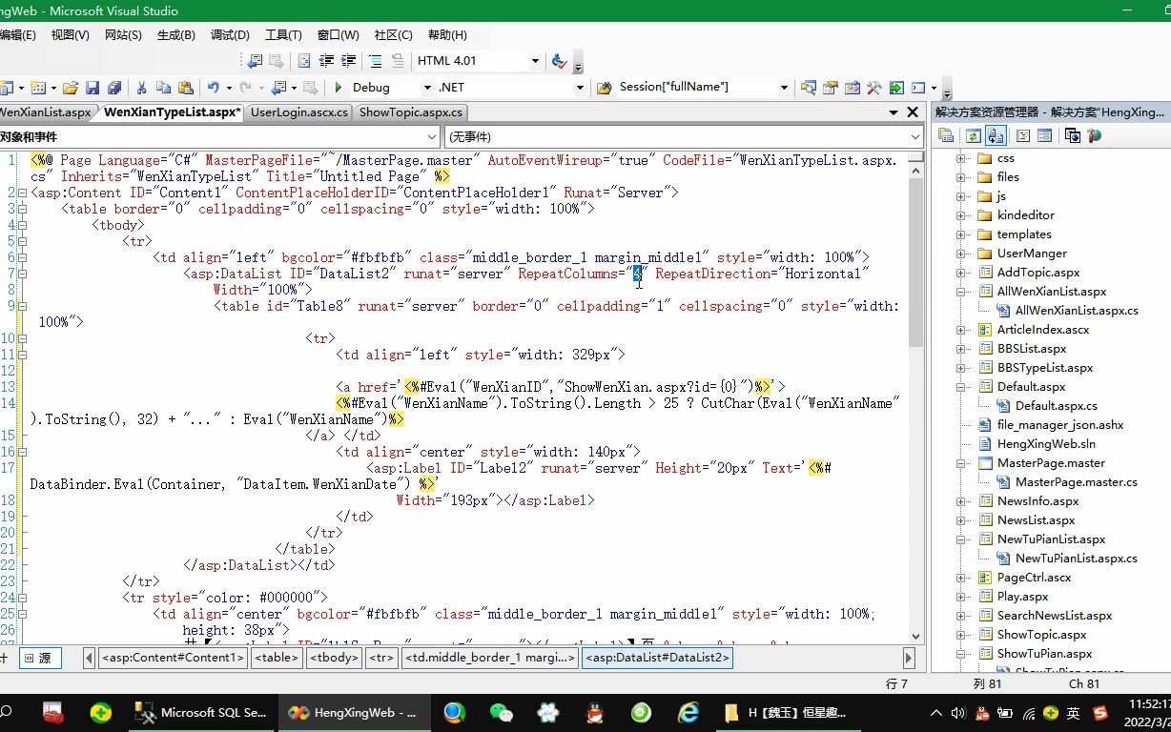Viewport: 1171px width, 732px height.
Task: Open Microsoft SQL Server from the taskbar
Action: click(x=201, y=713)
